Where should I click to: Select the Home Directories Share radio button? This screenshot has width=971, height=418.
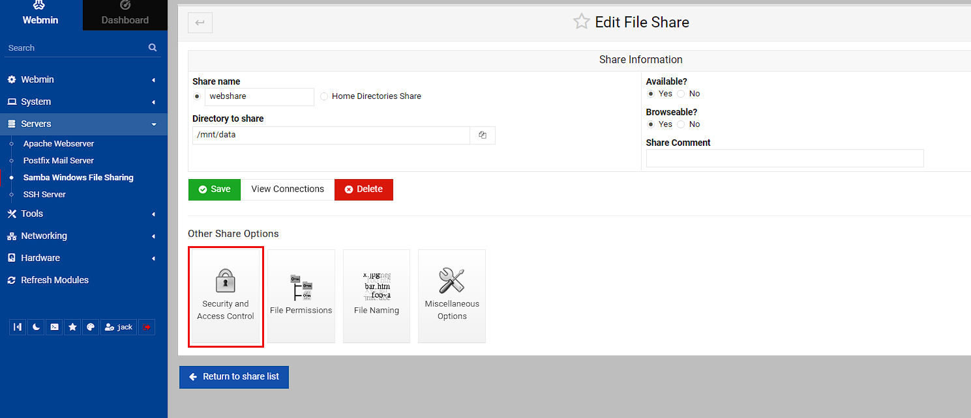[x=324, y=96]
